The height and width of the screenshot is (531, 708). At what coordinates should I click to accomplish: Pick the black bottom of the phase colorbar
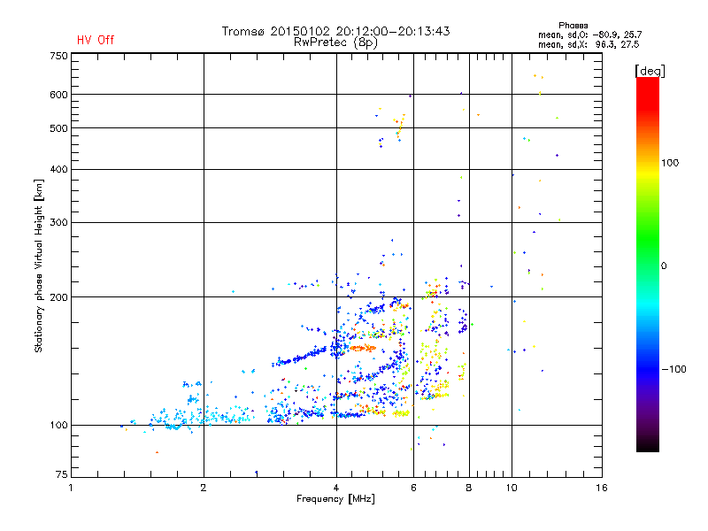point(648,445)
